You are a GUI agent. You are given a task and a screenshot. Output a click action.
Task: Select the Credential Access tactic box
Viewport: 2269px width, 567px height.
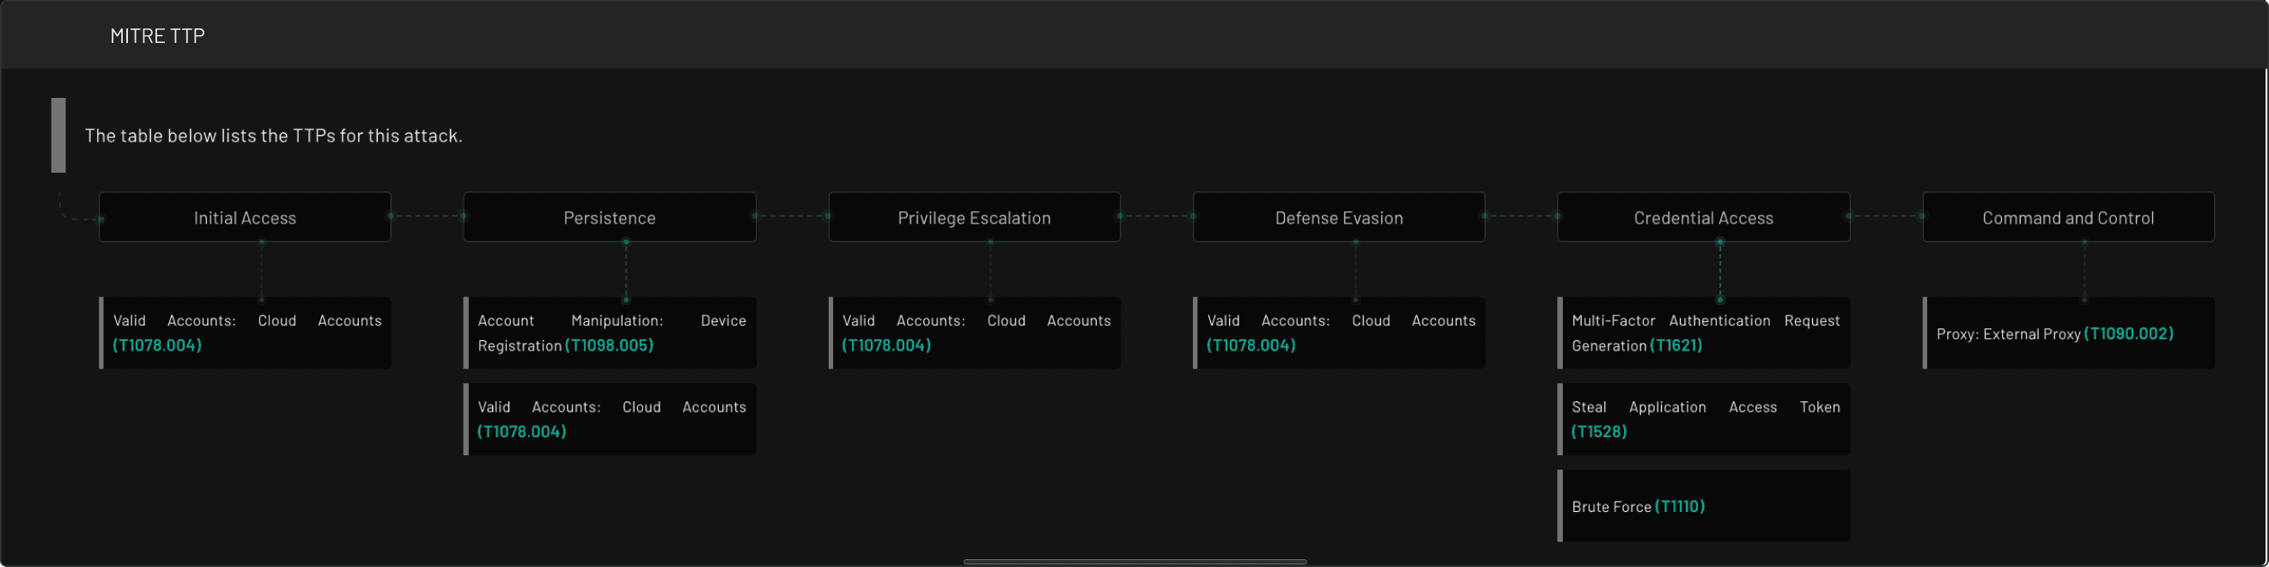[1704, 217]
